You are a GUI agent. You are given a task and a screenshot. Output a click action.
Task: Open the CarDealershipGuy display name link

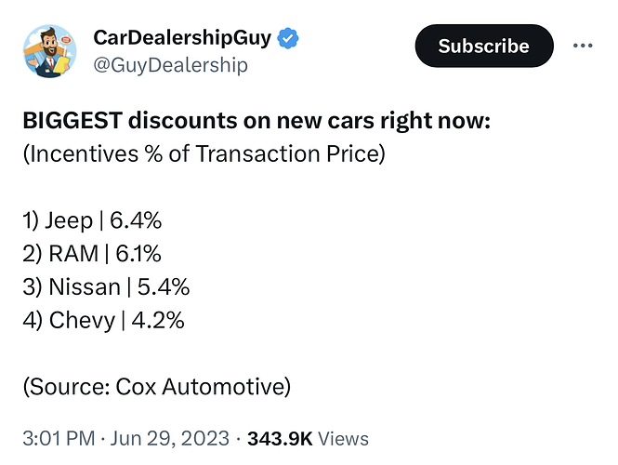(182, 38)
